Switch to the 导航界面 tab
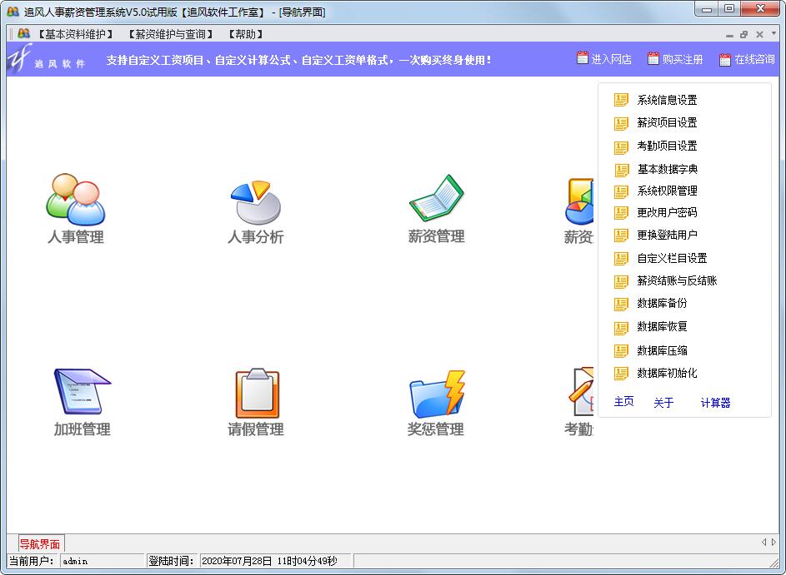The width and height of the screenshot is (786, 575). click(39, 543)
